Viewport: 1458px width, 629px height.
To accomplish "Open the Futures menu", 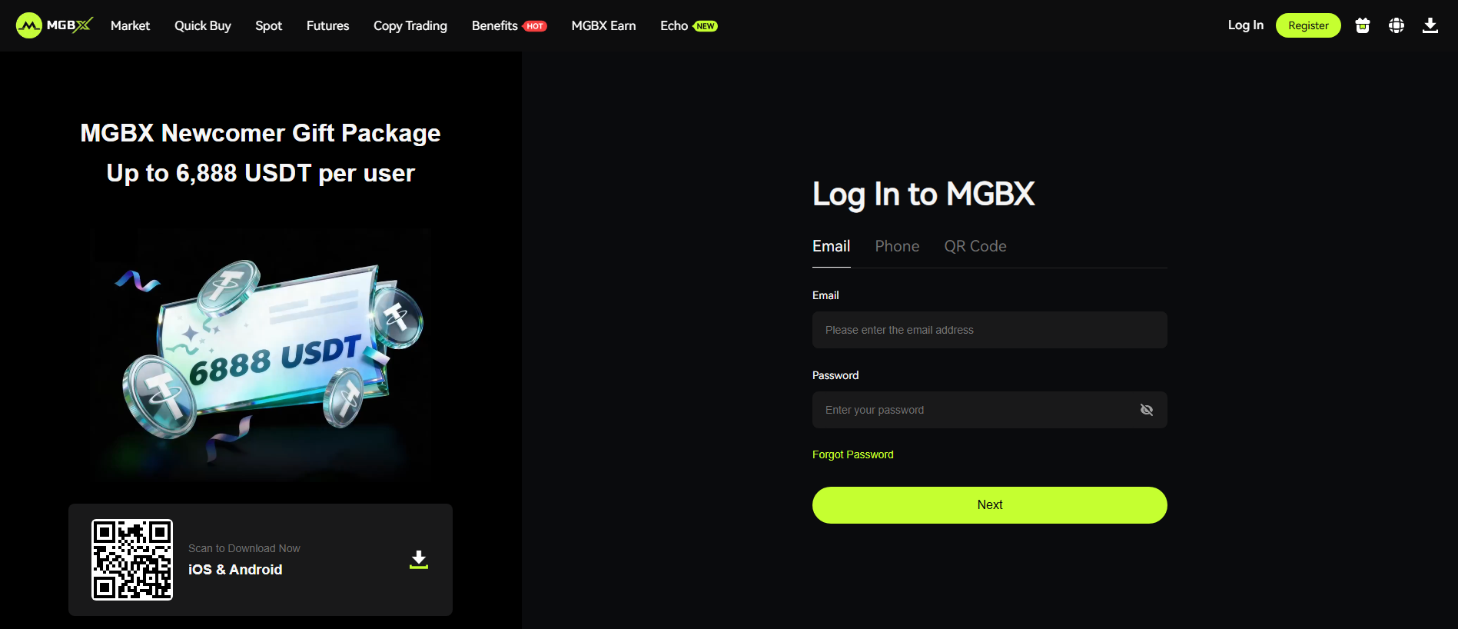I will [328, 25].
